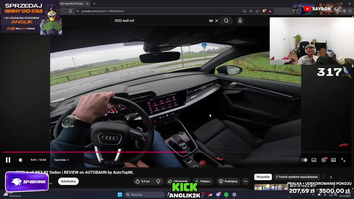Open the Steam-like gear app on taskbar
Screen dimensions: 354x199
coord(234,195)
